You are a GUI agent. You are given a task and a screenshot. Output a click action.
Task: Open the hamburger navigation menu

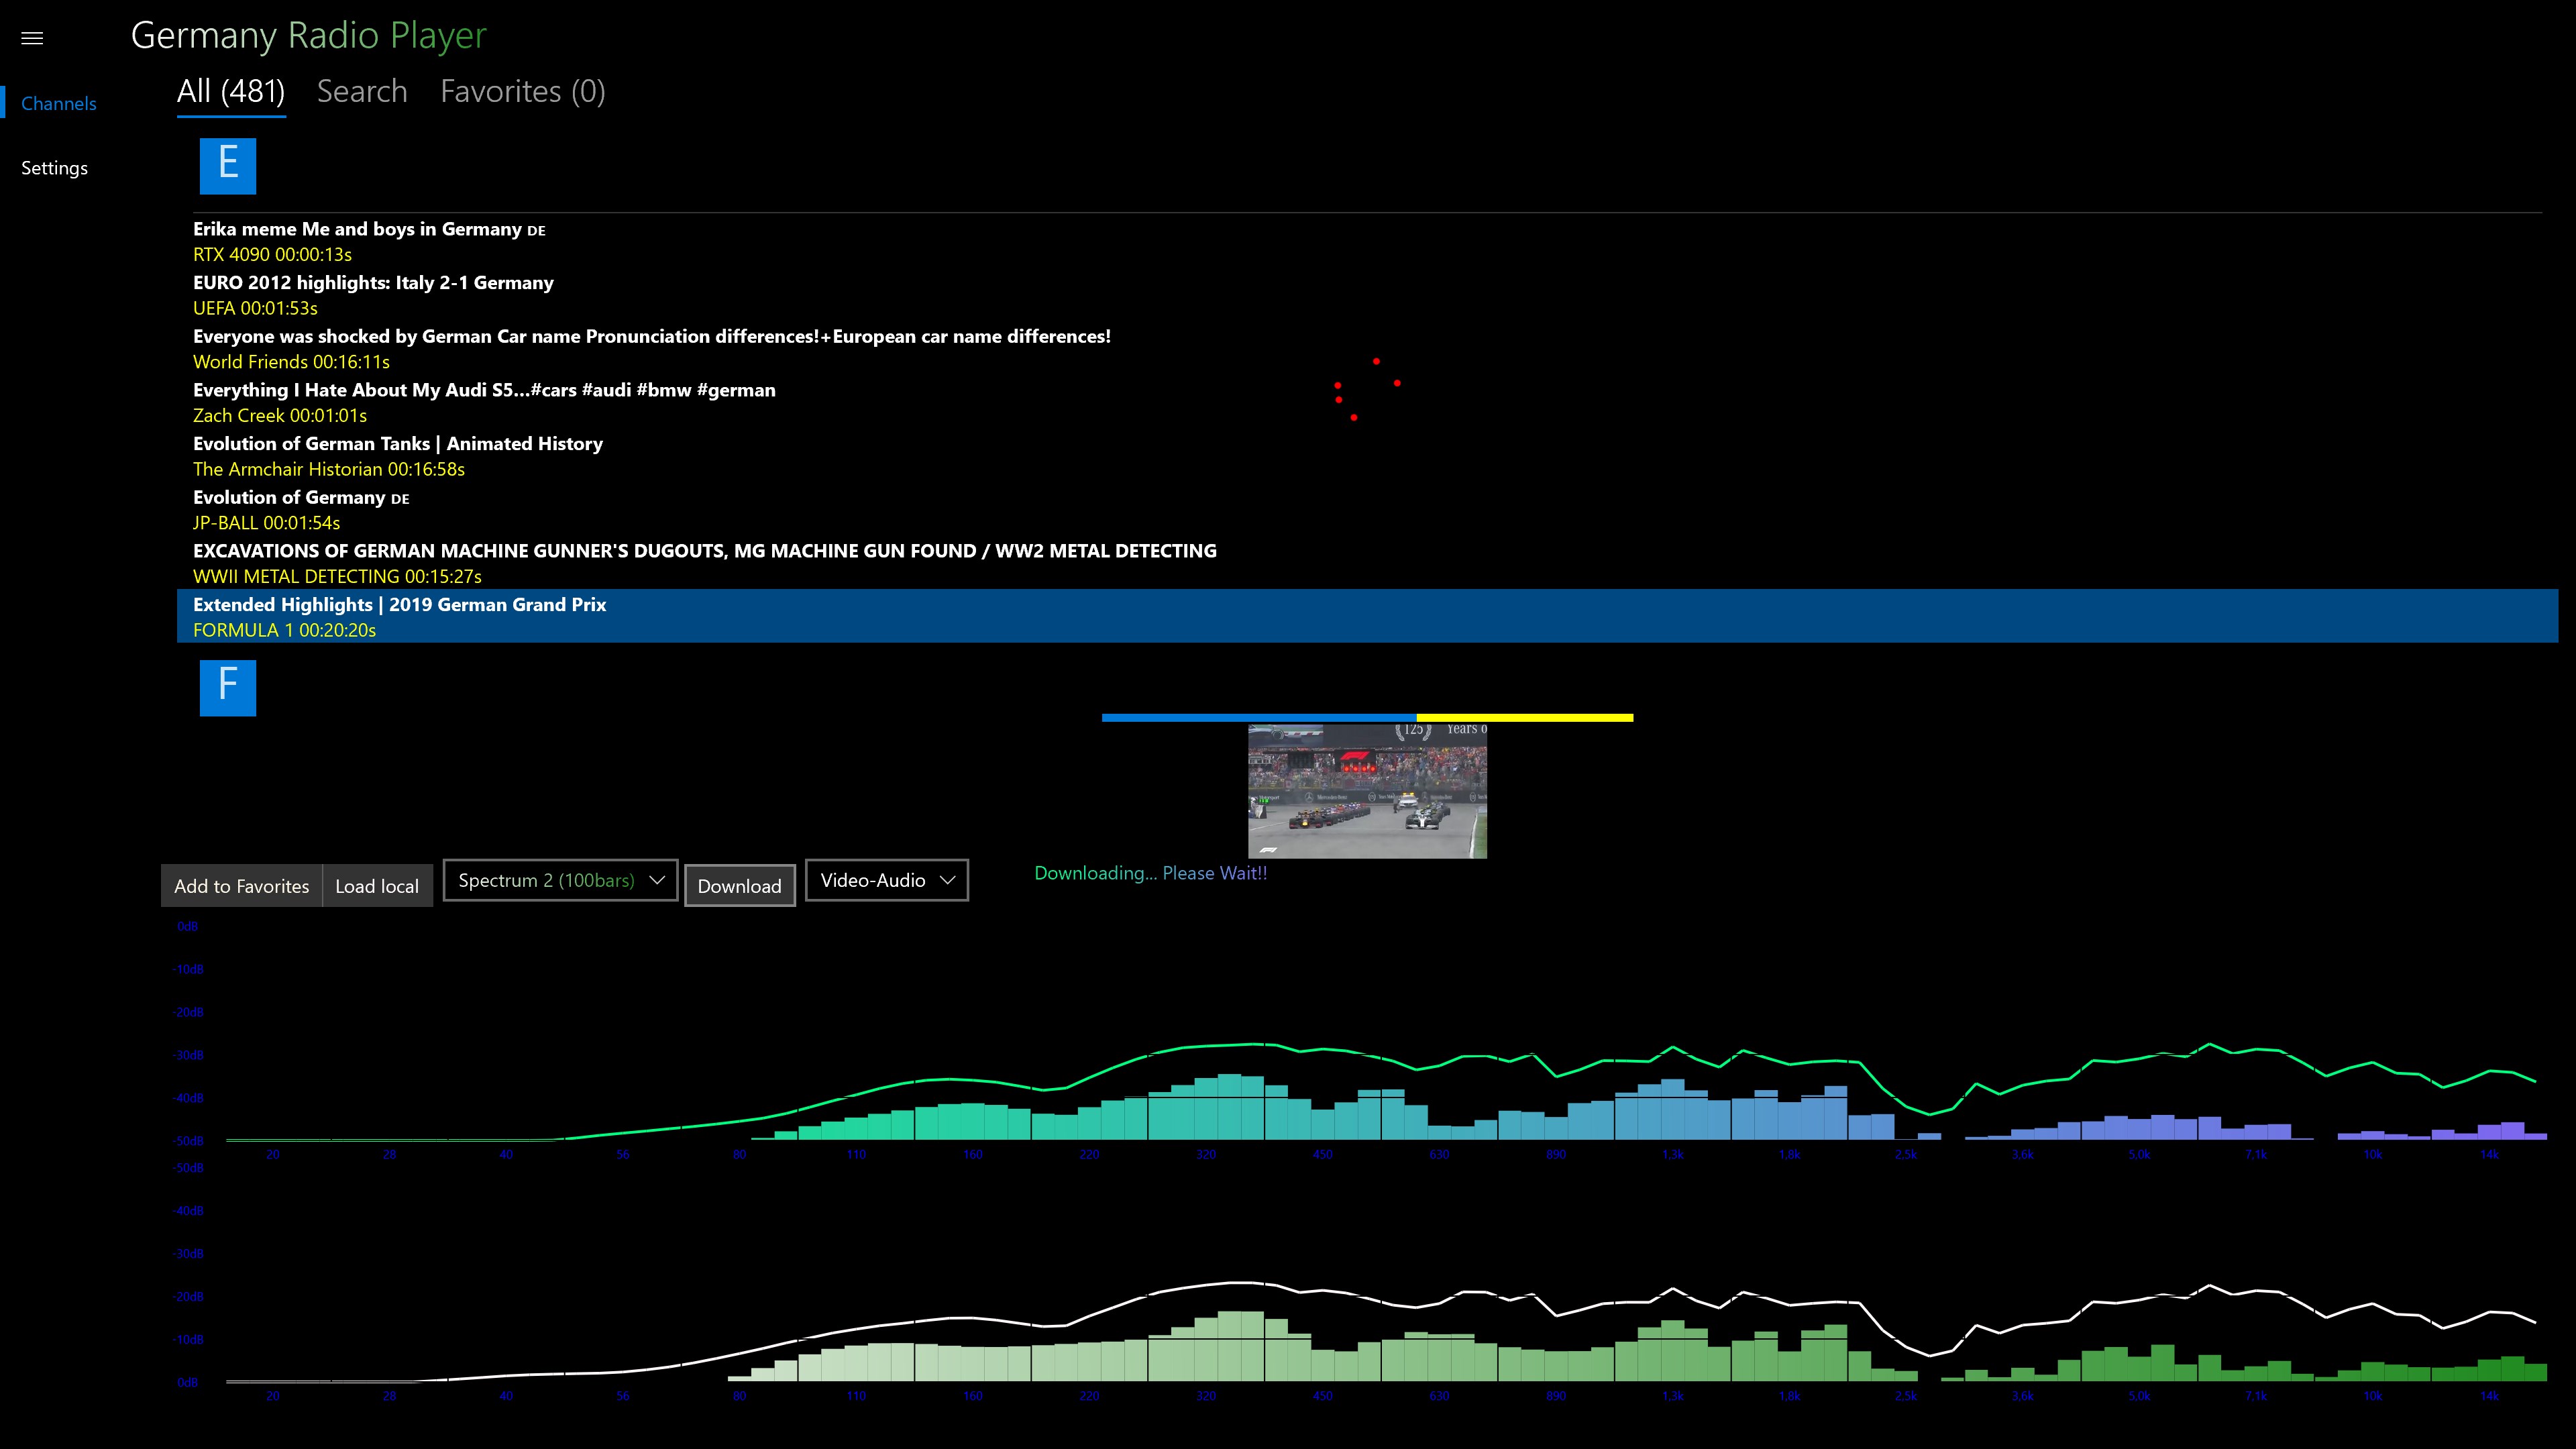coord(32,38)
